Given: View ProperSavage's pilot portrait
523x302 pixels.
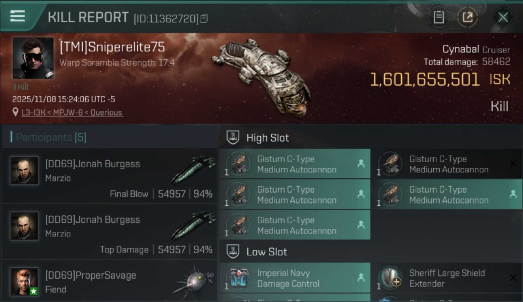Looking at the screenshot, I should 24,281.
